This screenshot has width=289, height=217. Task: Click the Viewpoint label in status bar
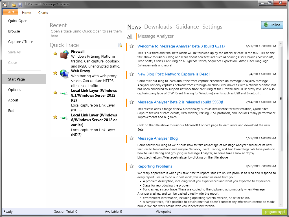pos(164,212)
